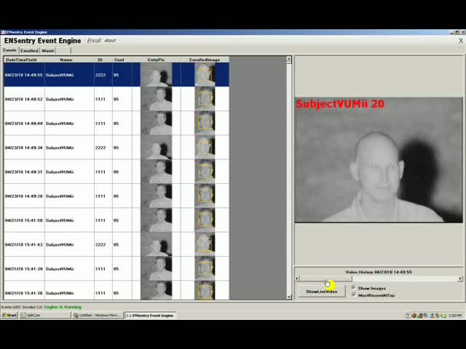Image resolution: width=466 pixels, height=349 pixels.
Task: Click the Video History slider track
Action: (379, 278)
